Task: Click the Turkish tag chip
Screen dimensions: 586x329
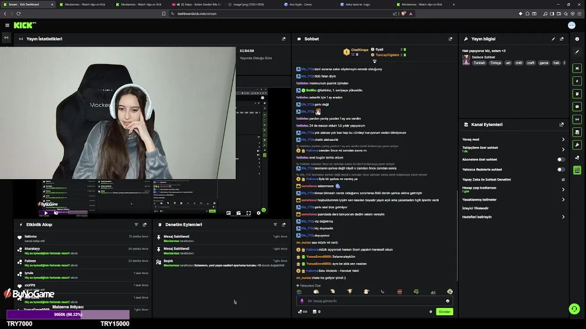Action: click(x=479, y=63)
